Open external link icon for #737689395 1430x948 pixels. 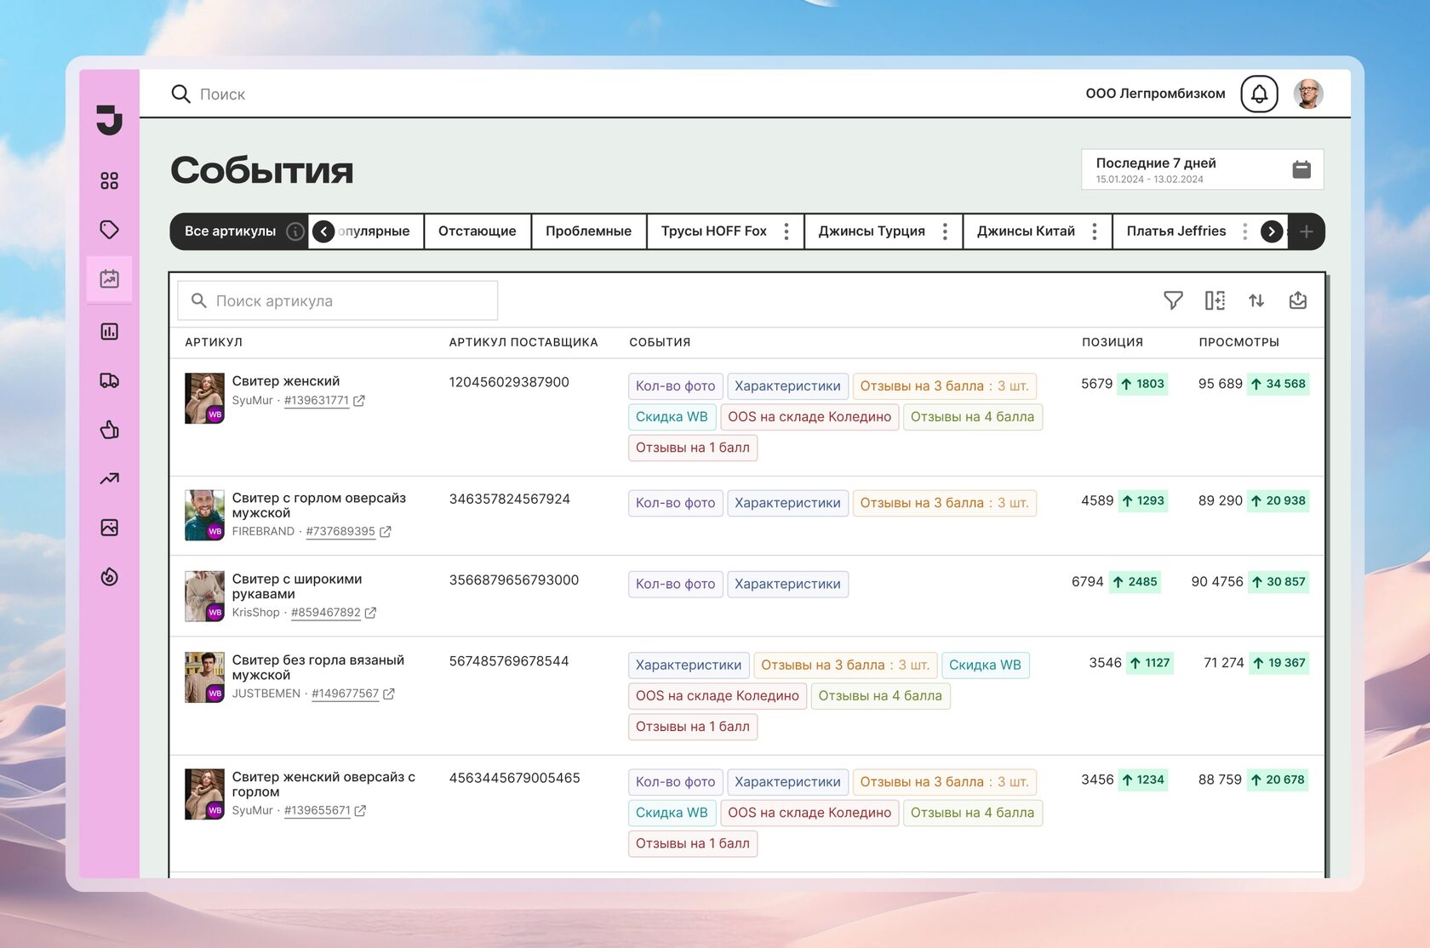coord(385,532)
